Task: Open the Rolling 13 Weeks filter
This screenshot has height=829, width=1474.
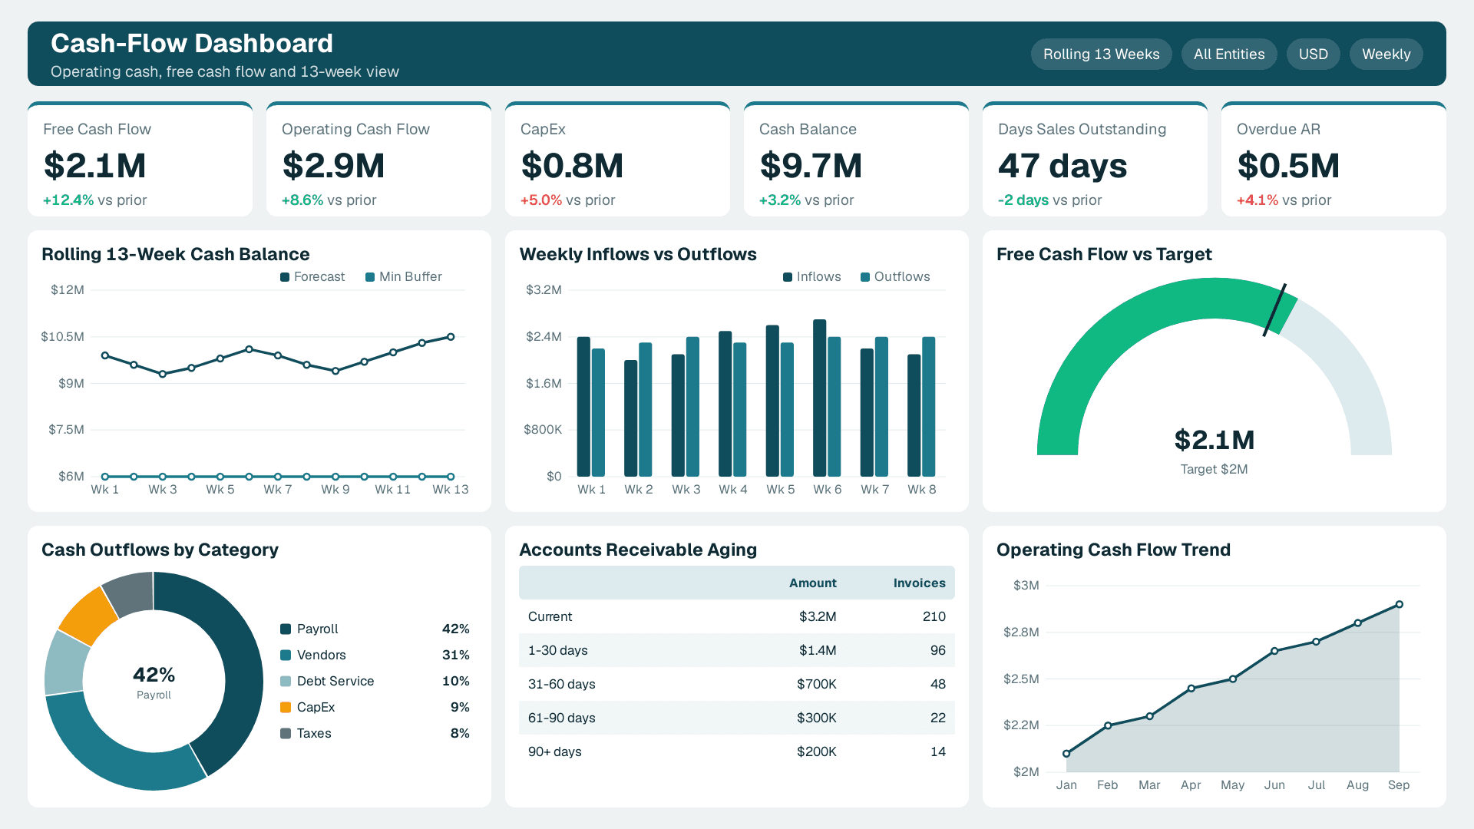Action: (1101, 54)
